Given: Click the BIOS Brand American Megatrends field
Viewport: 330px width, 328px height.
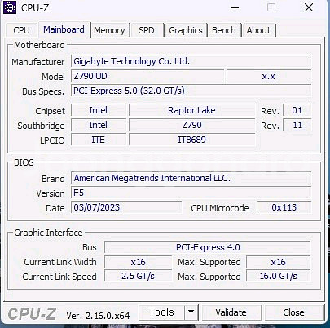Looking at the screenshot, I should pyautogui.click(x=191, y=178).
